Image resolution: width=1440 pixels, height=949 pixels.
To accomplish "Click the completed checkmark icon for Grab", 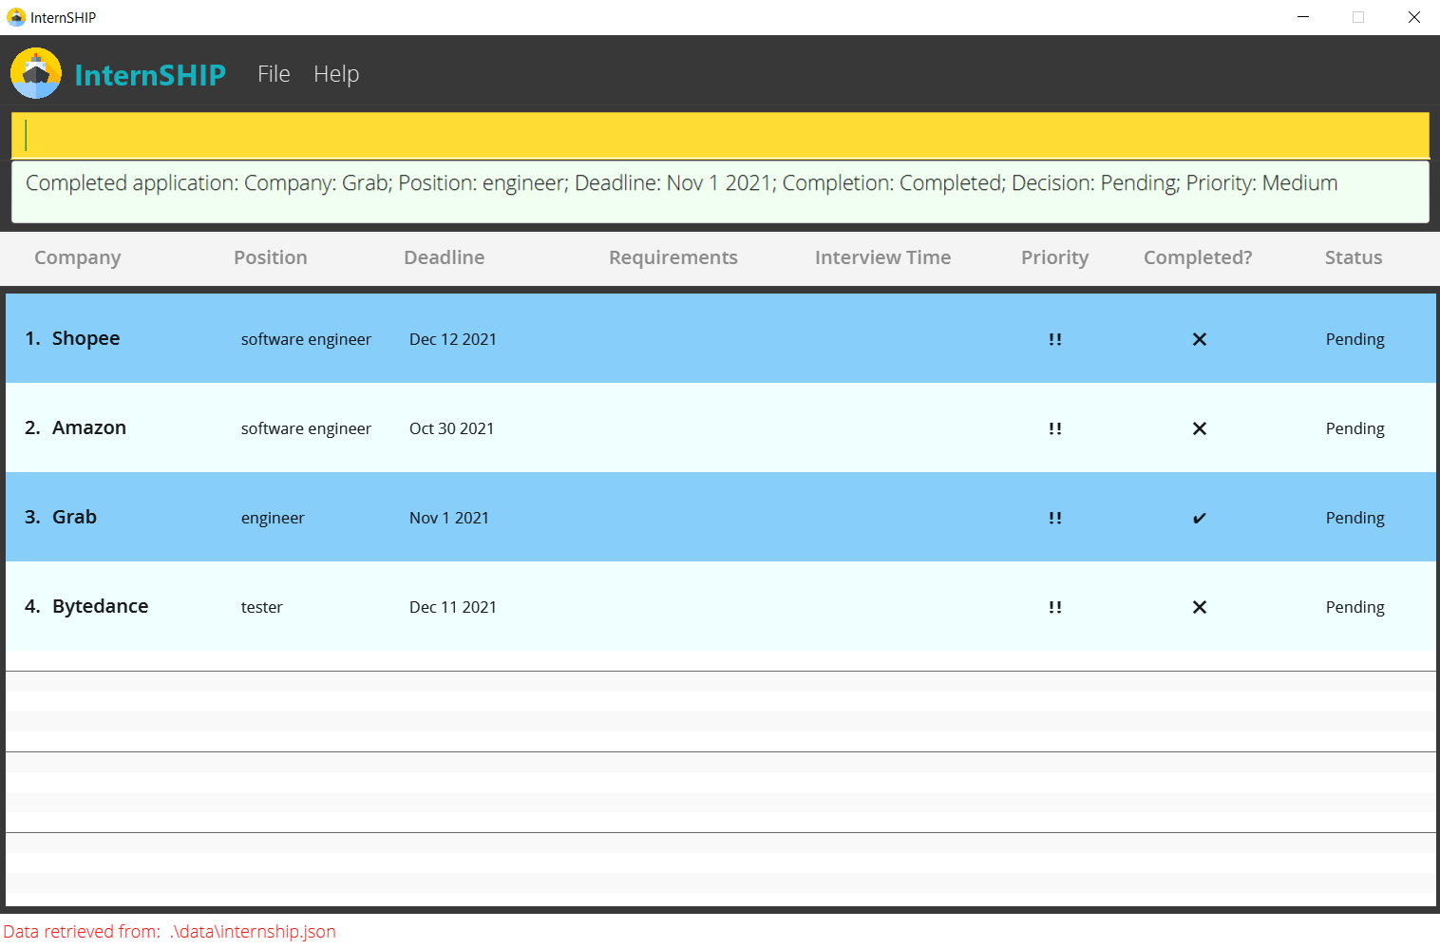I will coord(1200,518).
